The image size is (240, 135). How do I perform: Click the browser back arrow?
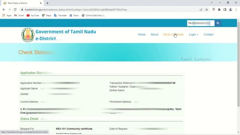pyautogui.click(x=4, y=9)
